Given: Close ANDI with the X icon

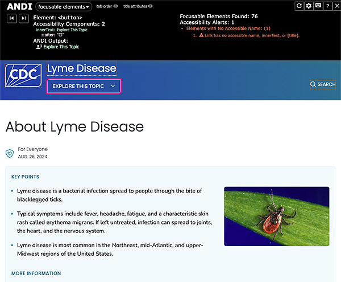Looking at the screenshot, I should [336, 6].
